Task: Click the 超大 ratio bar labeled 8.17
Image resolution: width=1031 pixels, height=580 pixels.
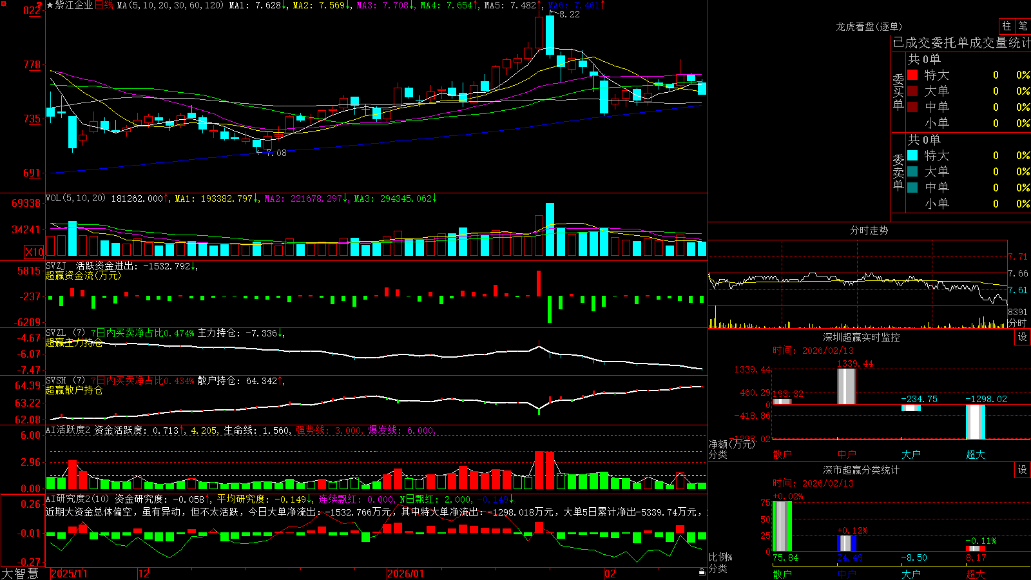Action: (x=976, y=548)
